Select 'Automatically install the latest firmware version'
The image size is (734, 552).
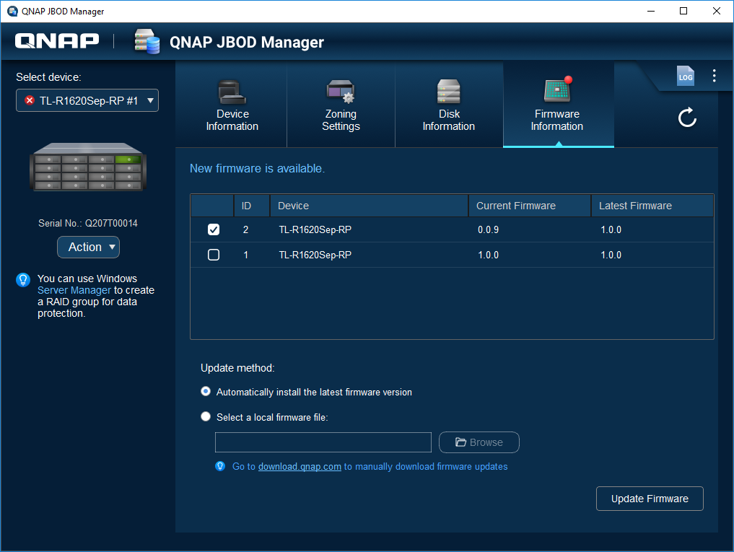click(206, 392)
